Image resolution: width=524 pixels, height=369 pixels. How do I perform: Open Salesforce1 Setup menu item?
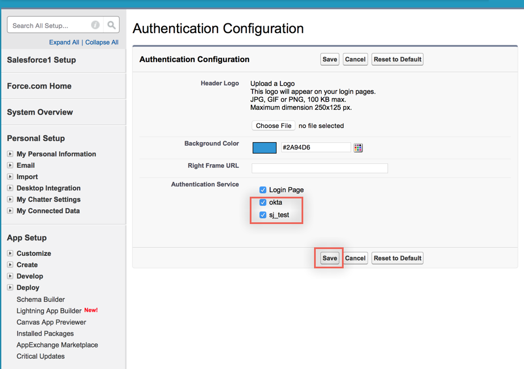click(x=41, y=60)
